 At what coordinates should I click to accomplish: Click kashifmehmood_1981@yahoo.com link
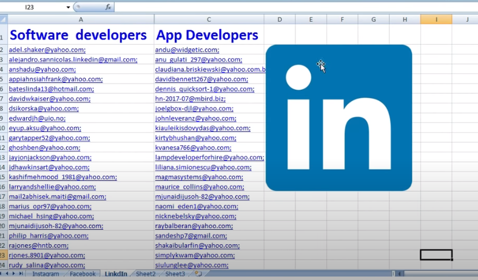coord(63,177)
